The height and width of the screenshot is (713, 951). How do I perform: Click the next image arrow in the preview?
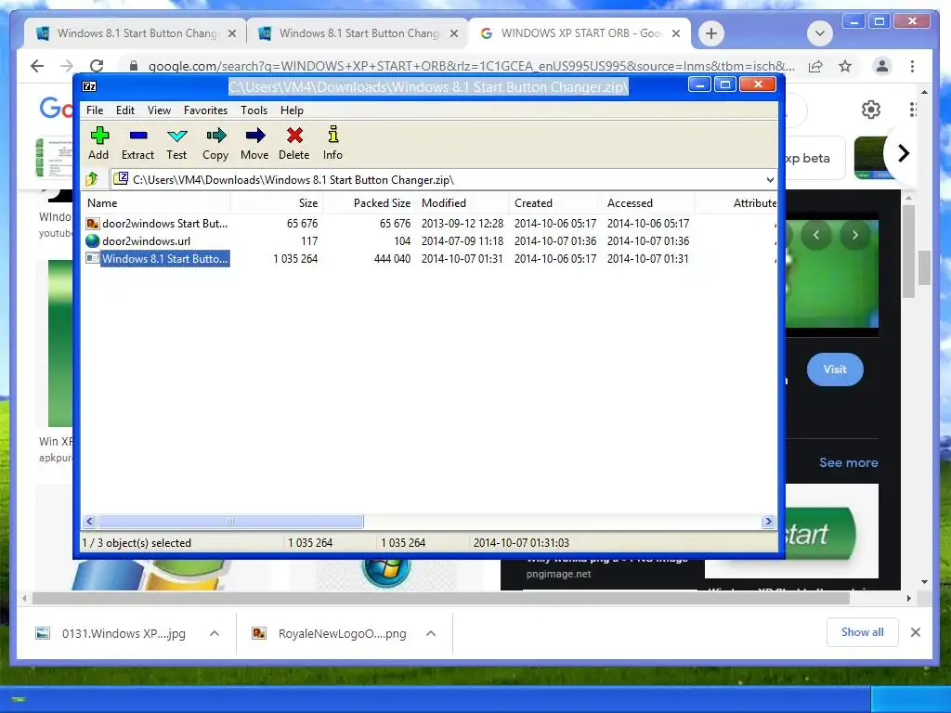click(855, 235)
